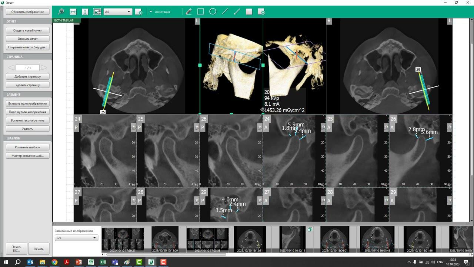Open Chrome from the taskbar

pyautogui.click(x=54, y=262)
